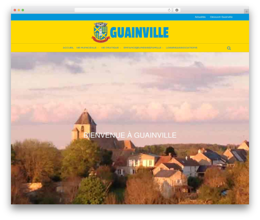Expand the Vie Municipale dropdown arrow
This screenshot has height=220, width=260.
pyautogui.click(x=98, y=48)
